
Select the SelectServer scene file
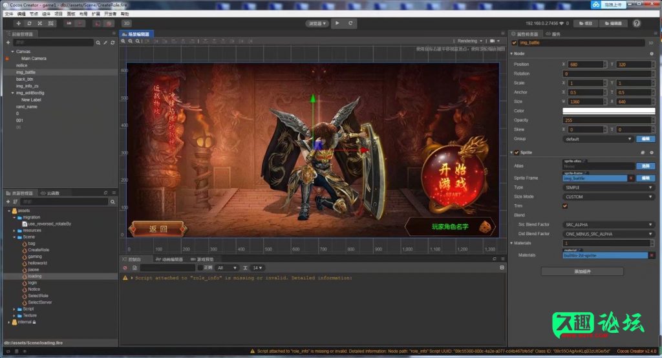(39, 302)
